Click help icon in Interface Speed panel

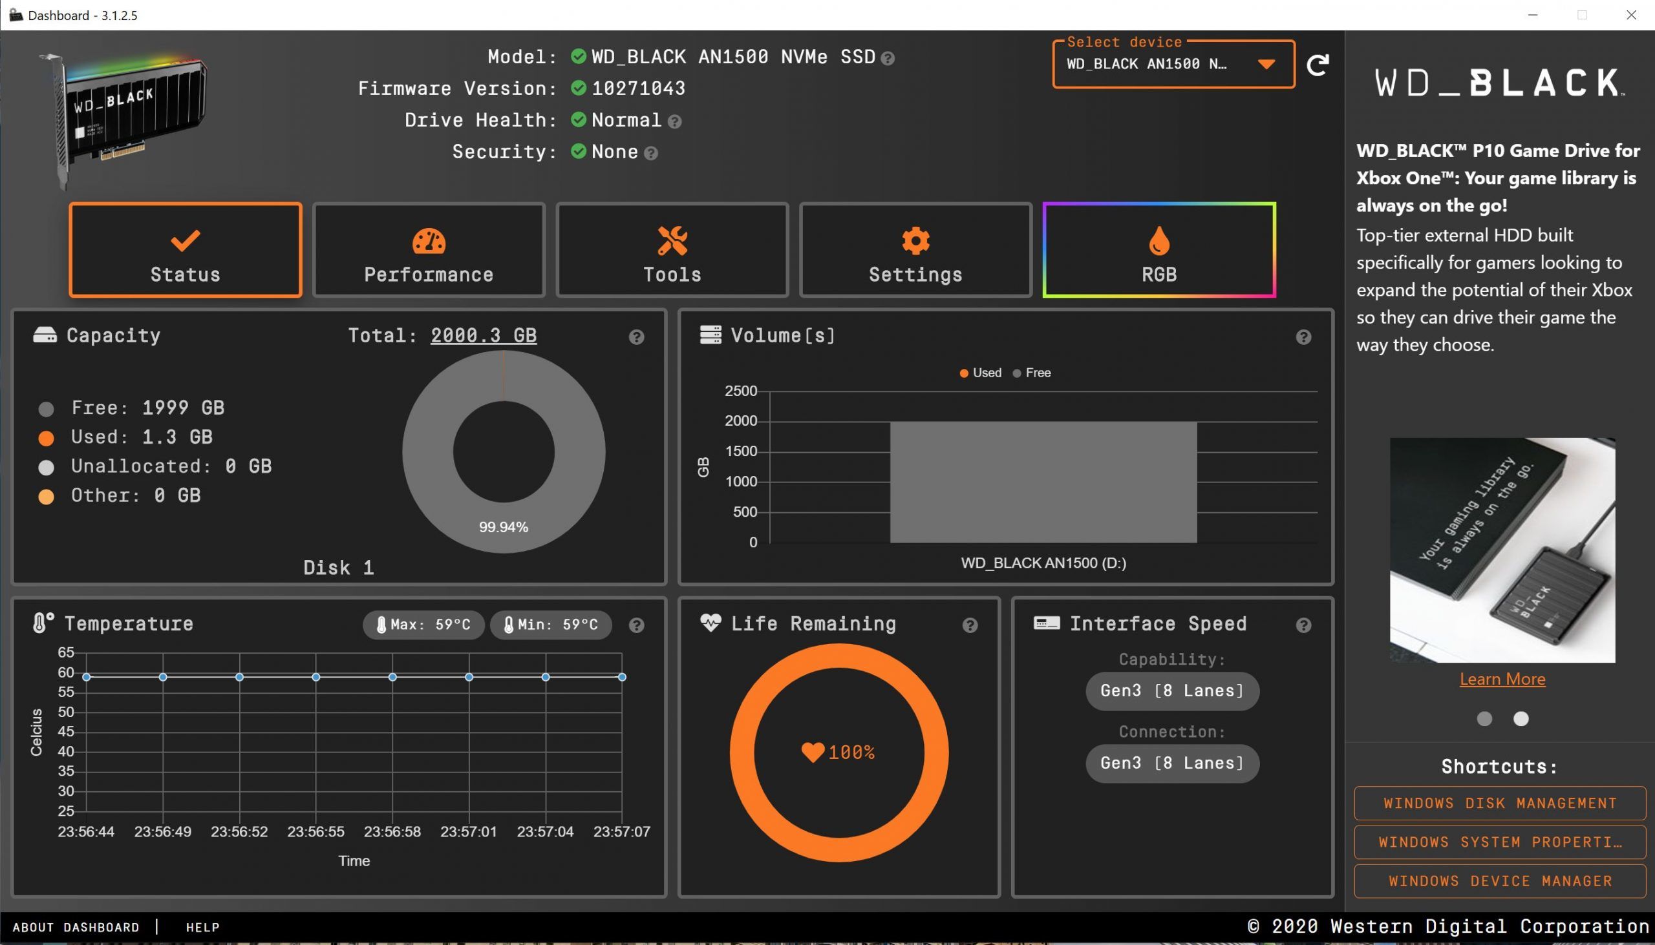tap(1303, 625)
